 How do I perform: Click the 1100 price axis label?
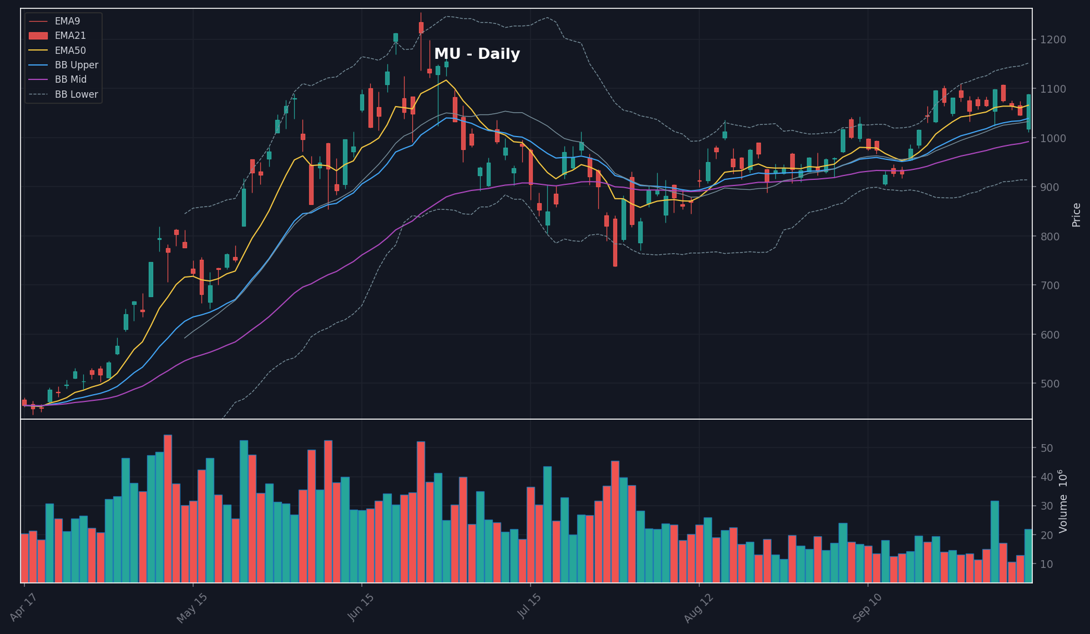point(1054,89)
